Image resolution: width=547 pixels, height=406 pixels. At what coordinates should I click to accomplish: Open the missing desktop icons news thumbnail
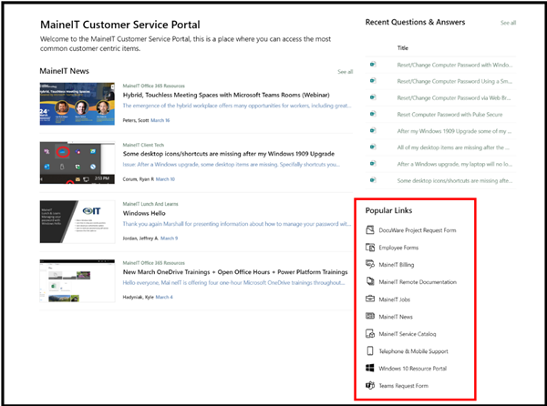tap(77, 163)
